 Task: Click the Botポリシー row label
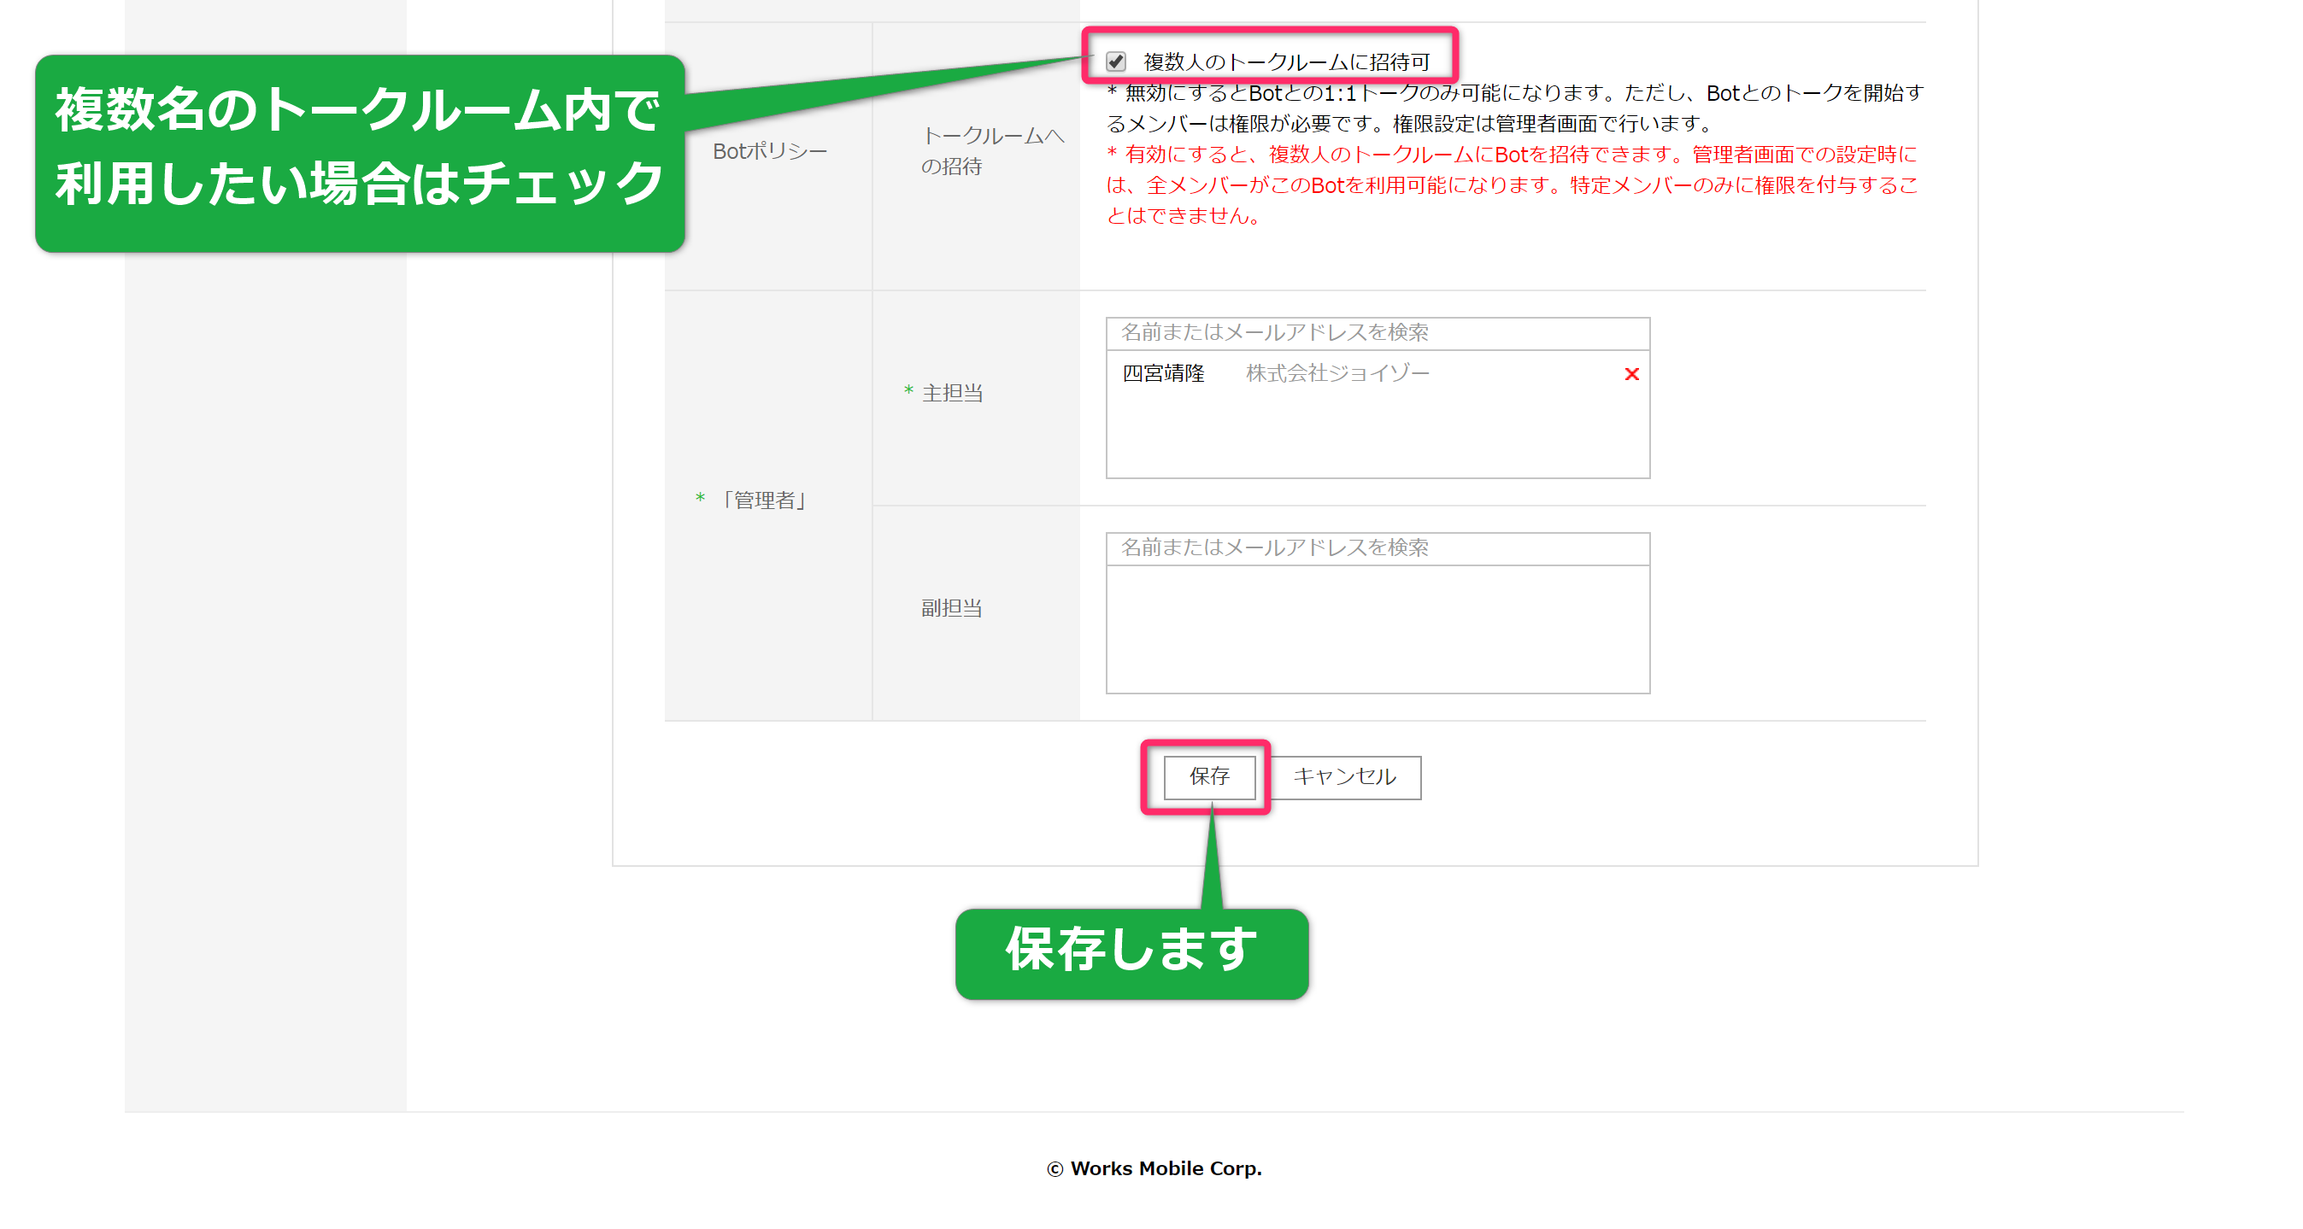tap(770, 152)
